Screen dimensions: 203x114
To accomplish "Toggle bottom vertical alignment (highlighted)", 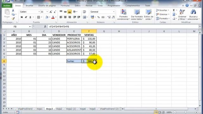I will tap(69, 12).
